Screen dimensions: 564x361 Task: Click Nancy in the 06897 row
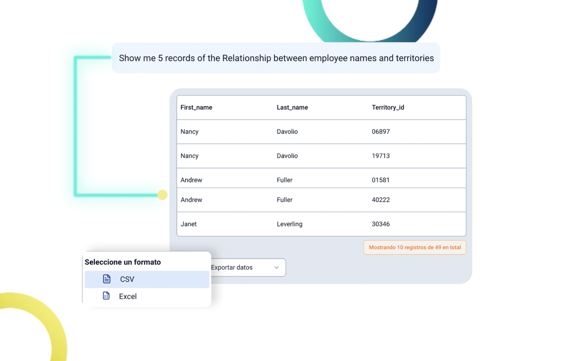click(x=189, y=132)
